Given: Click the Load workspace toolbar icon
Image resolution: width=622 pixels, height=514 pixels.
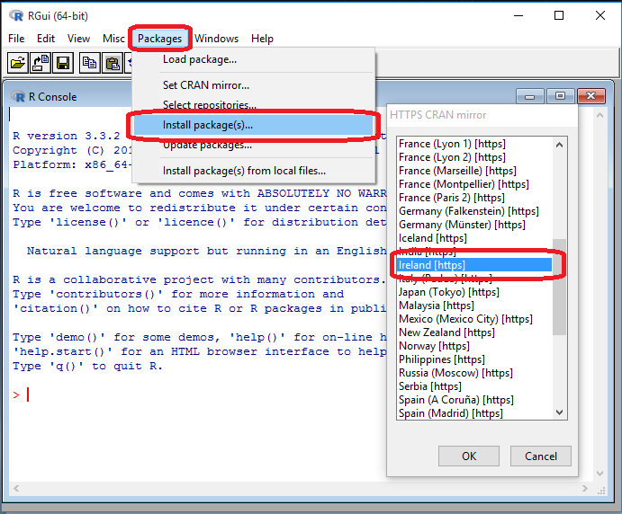Looking at the screenshot, I should (41, 63).
